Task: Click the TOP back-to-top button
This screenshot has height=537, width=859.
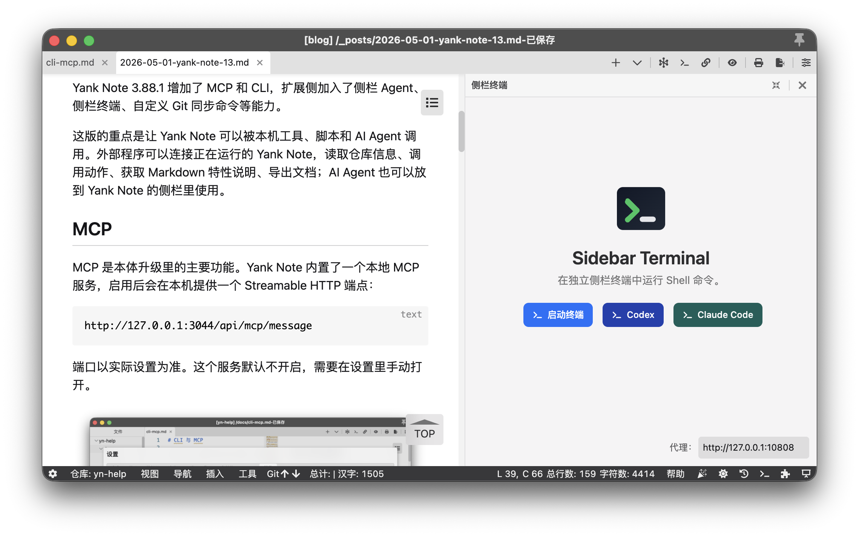Action: [x=425, y=430]
